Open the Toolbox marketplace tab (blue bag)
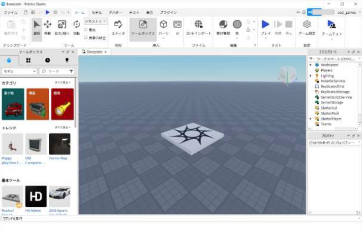This screenshot has width=362, height=230. coord(9,60)
